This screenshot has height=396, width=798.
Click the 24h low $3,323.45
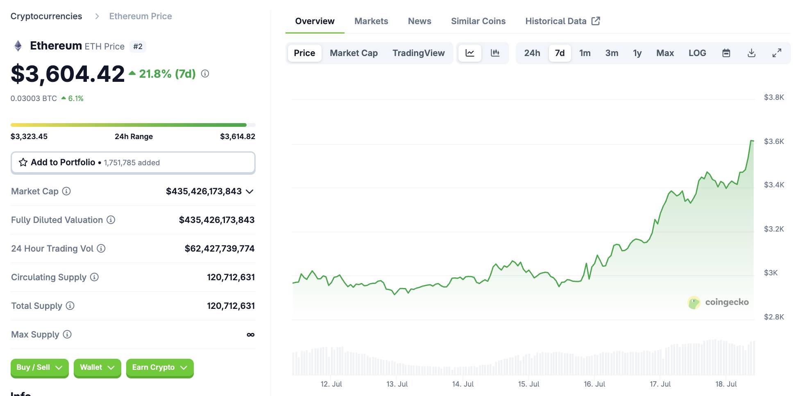click(29, 137)
